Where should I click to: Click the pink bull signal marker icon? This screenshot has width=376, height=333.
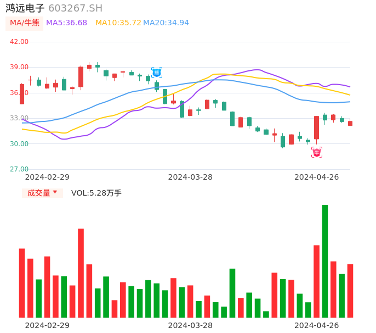click(317, 152)
